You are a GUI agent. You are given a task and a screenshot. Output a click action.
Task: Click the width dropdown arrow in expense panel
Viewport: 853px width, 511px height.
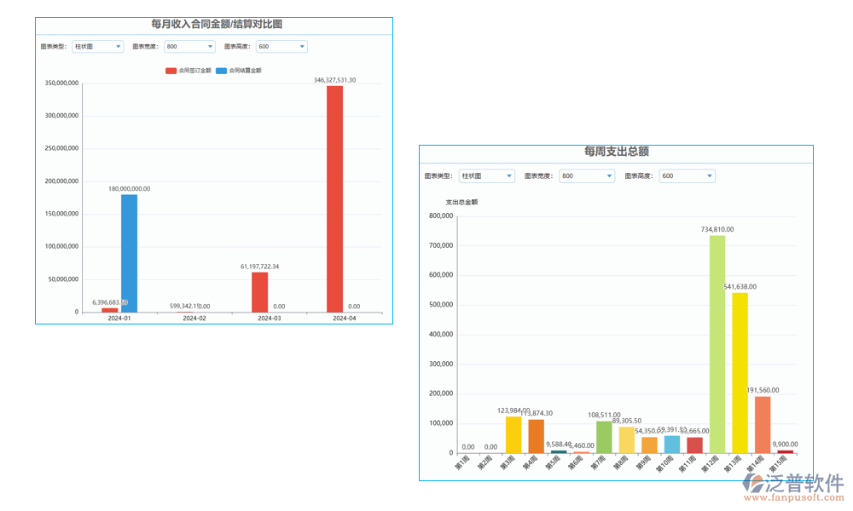click(x=609, y=175)
